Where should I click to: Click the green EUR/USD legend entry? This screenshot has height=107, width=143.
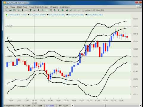[16, 15]
